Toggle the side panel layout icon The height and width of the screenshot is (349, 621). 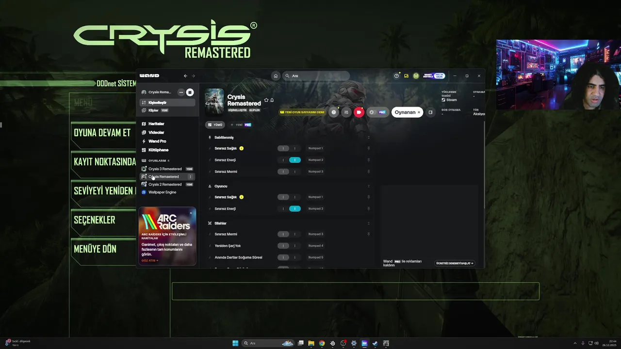click(x=430, y=112)
